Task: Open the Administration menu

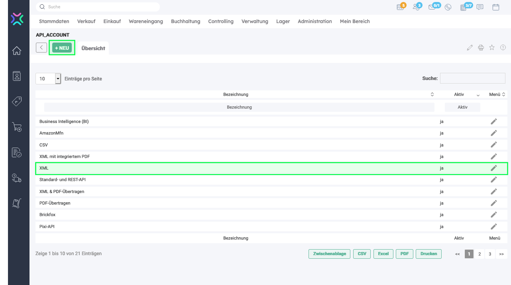Action: pyautogui.click(x=314, y=21)
